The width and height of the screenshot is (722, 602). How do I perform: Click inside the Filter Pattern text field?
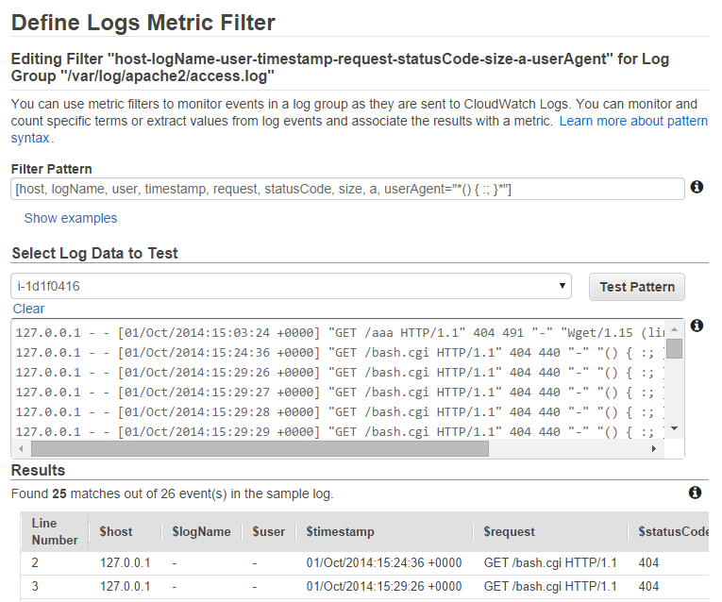tap(346, 190)
